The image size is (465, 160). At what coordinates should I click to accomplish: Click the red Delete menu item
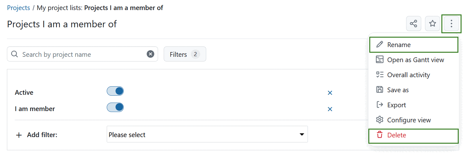pyautogui.click(x=396, y=135)
